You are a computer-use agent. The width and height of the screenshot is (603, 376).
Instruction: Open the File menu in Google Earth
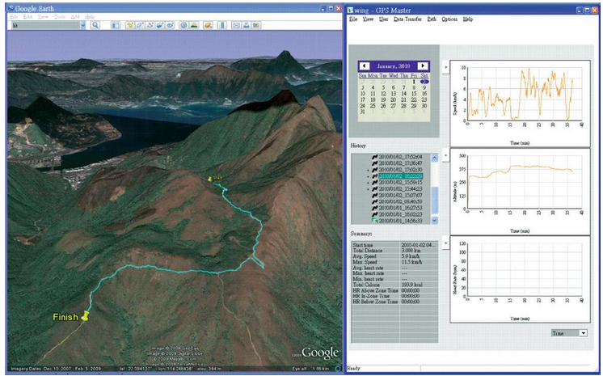pyautogui.click(x=14, y=17)
